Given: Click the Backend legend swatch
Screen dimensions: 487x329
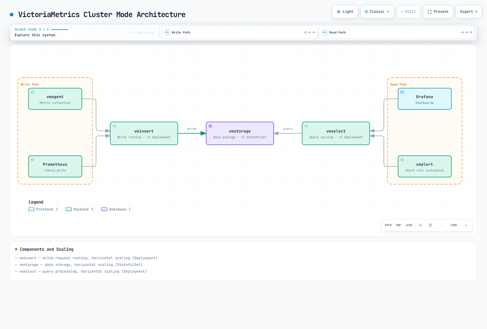Looking at the screenshot, I should 69,209.
